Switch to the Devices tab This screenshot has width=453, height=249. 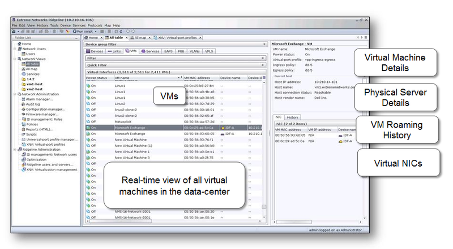[x=95, y=51]
